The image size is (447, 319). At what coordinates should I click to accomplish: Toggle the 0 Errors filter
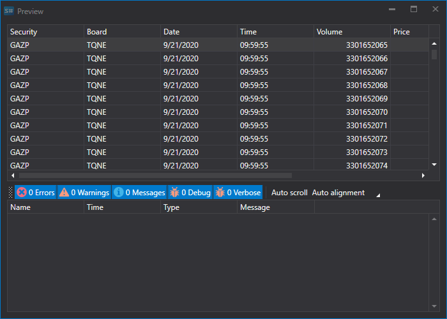click(35, 193)
